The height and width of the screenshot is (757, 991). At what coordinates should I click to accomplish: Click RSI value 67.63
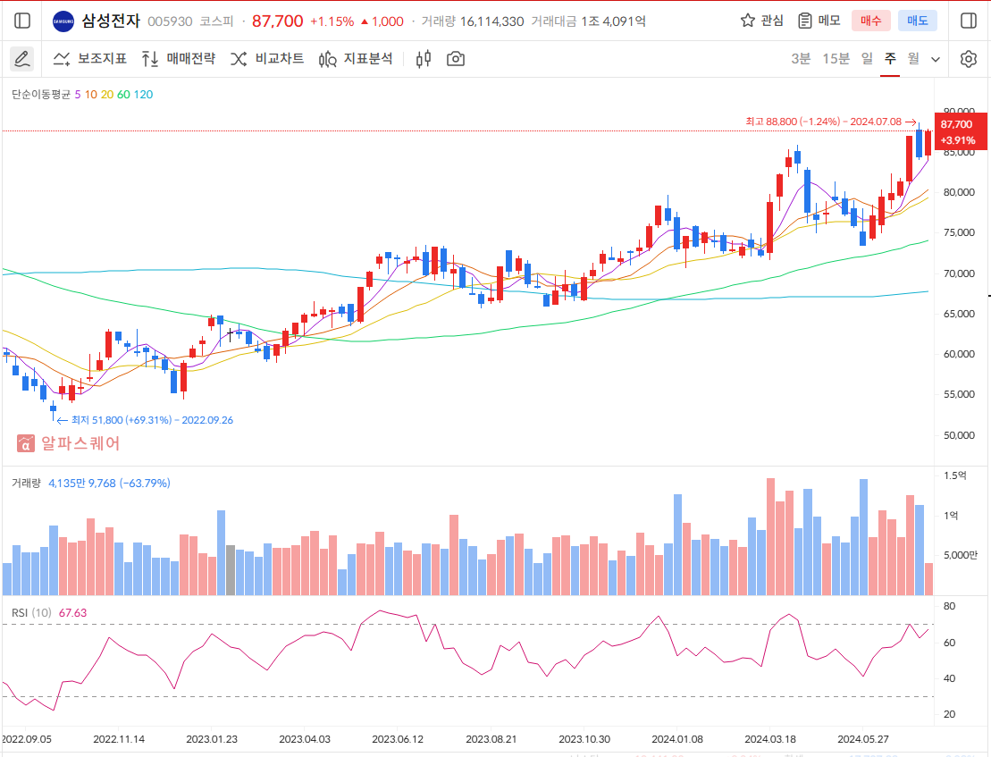pos(72,612)
